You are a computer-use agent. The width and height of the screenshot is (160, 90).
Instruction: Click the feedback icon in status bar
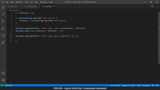click(153, 85)
